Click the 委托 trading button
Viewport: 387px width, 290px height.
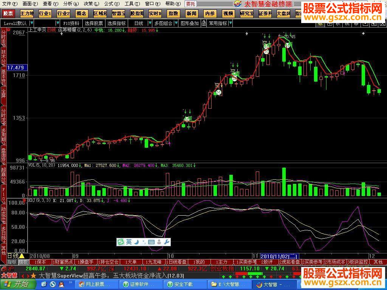click(190, 4)
